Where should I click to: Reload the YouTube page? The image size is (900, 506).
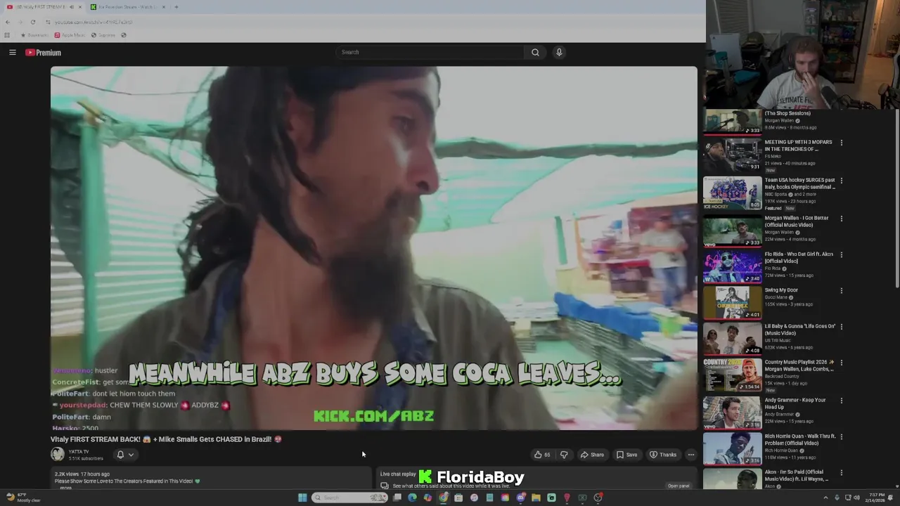(32, 22)
